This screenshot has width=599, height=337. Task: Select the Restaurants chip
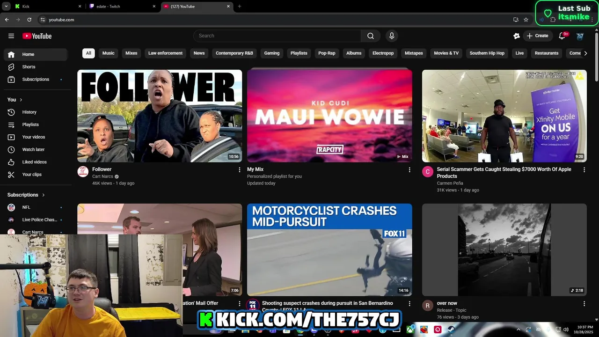pos(547,53)
